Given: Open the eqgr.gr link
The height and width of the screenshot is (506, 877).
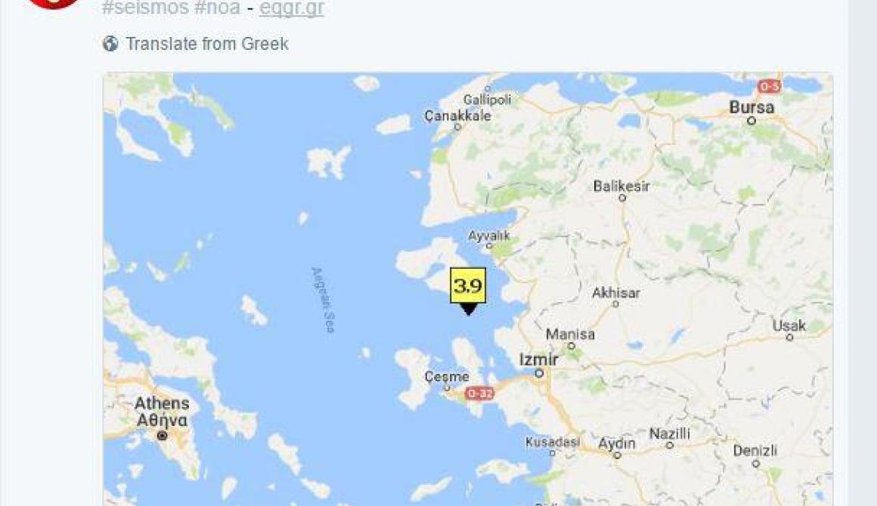Looking at the screenshot, I should [291, 8].
